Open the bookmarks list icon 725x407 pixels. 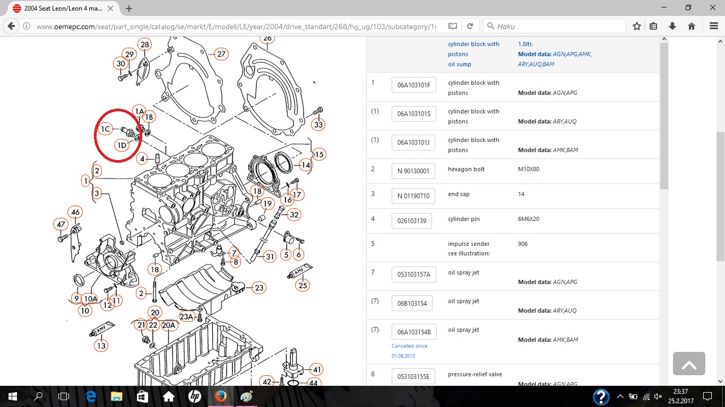coord(653,26)
